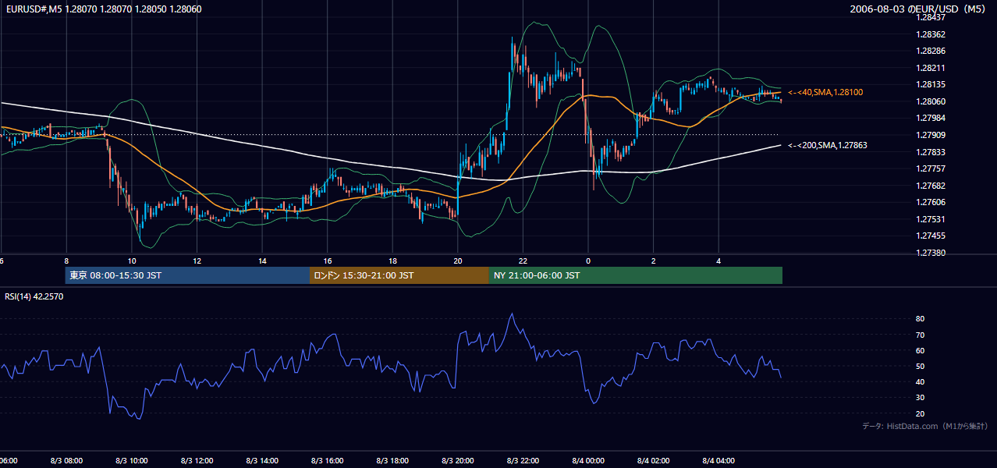
Task: Click the 8/3 10:00 bottom time label
Action: [132, 461]
